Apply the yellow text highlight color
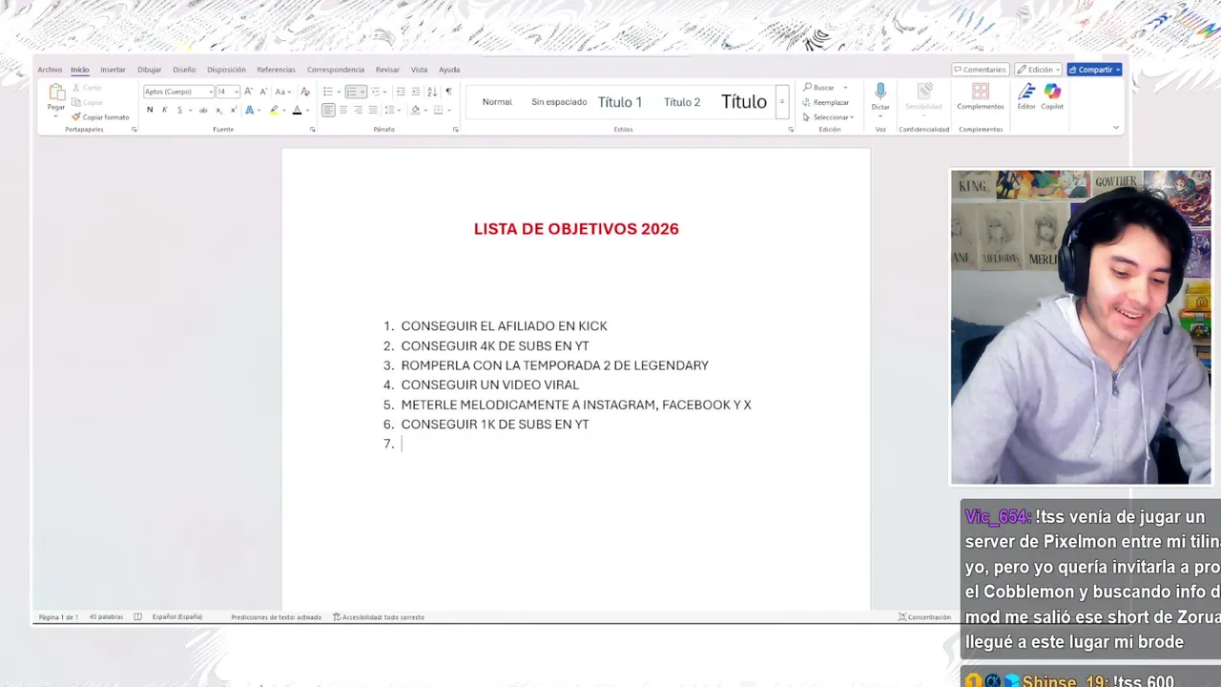Viewport: 1221px width, 687px height. click(274, 110)
